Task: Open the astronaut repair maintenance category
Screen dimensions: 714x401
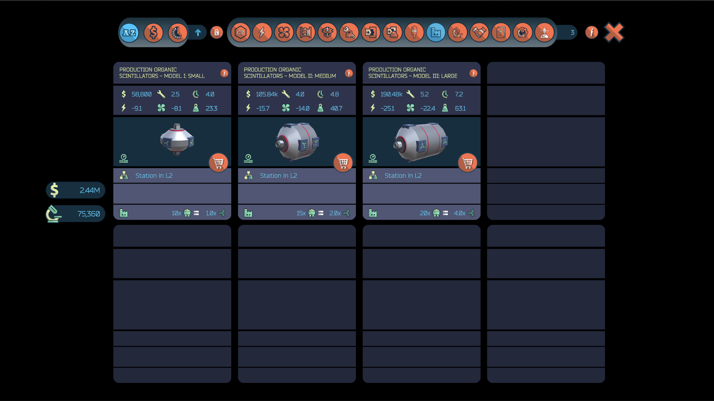Action: (x=349, y=32)
